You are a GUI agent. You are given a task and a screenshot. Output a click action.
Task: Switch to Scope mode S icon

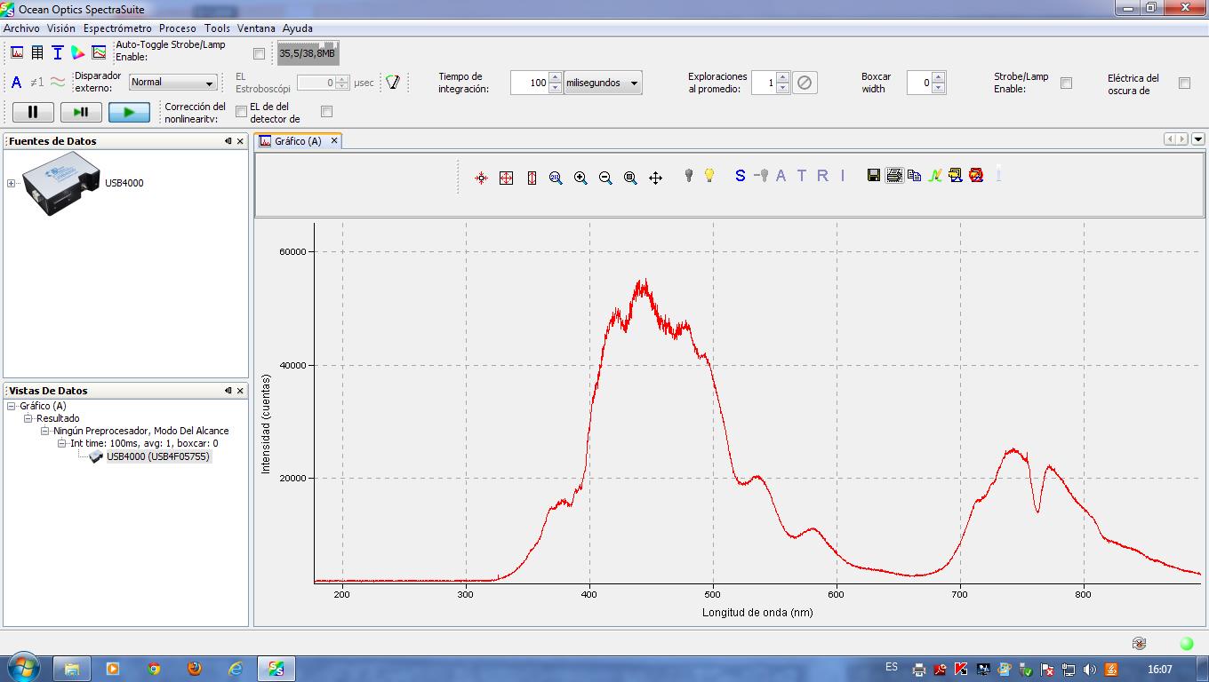pyautogui.click(x=741, y=175)
